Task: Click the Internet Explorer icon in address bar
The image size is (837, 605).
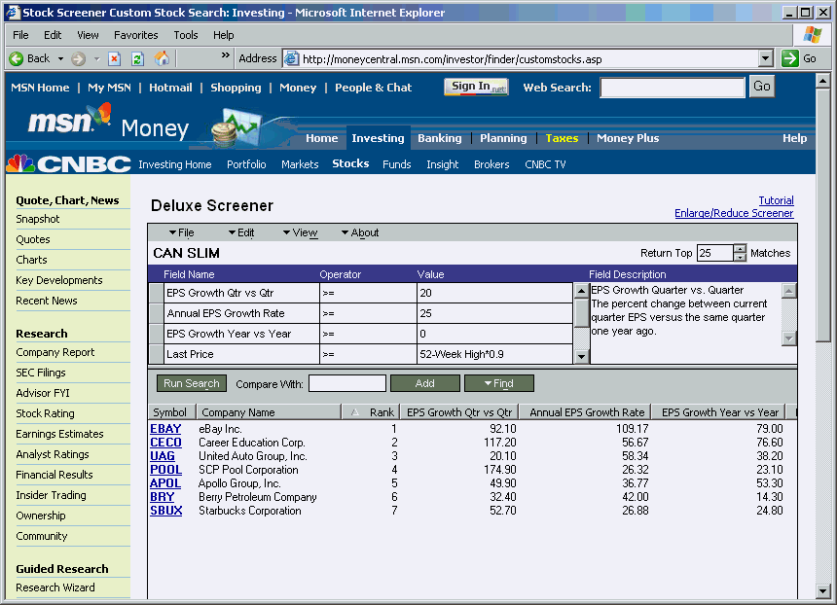Action: tap(290, 57)
